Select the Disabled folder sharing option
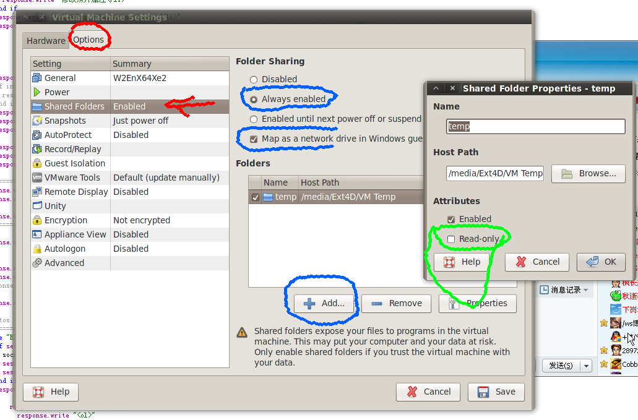The height and width of the screenshot is (420, 638). (254, 80)
